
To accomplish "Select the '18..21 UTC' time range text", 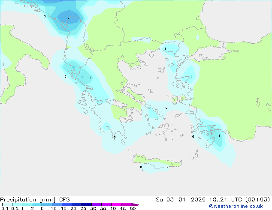I will (x=225, y=200).
